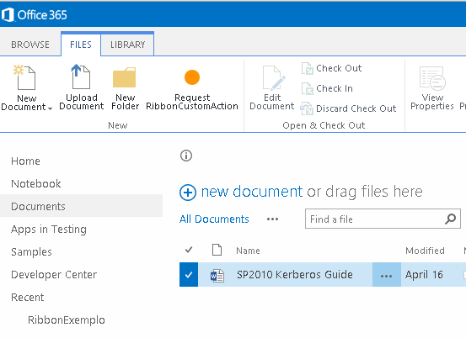The image size is (466, 338).
Task: Open Apps in Testing navigation link
Action: [x=49, y=230]
